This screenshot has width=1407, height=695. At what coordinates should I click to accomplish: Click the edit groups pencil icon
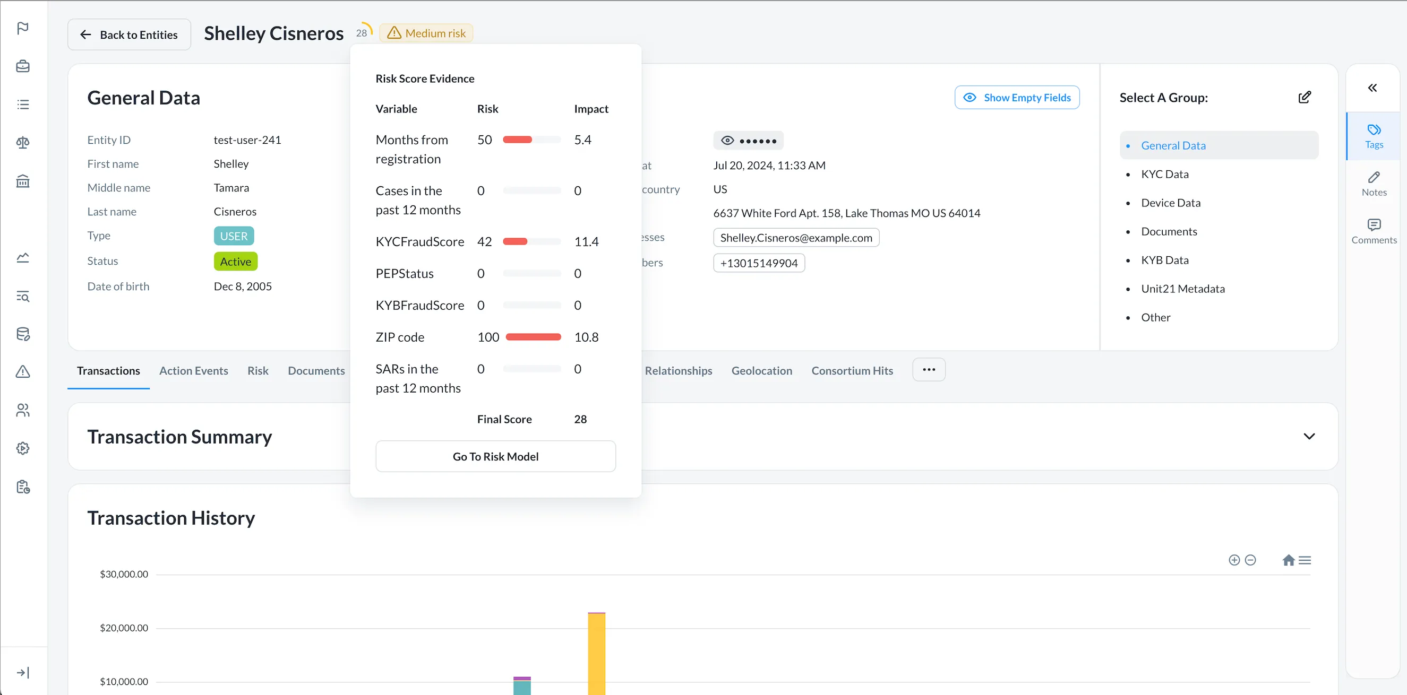tap(1305, 97)
